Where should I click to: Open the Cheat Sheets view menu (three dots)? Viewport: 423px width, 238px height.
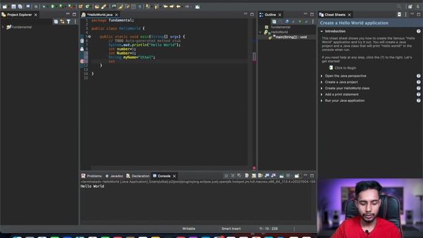[x=405, y=15]
